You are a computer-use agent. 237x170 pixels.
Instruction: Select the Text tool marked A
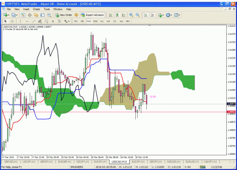53,21
